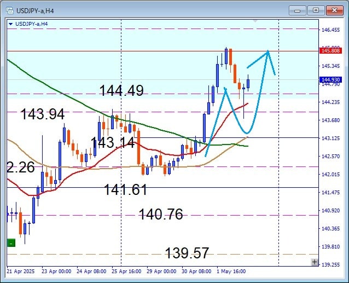Image resolution: width=349 pixels, height=283 pixels.
Task: Click the 23 Apr 00:00 time label
Action: pyautogui.click(x=56, y=272)
